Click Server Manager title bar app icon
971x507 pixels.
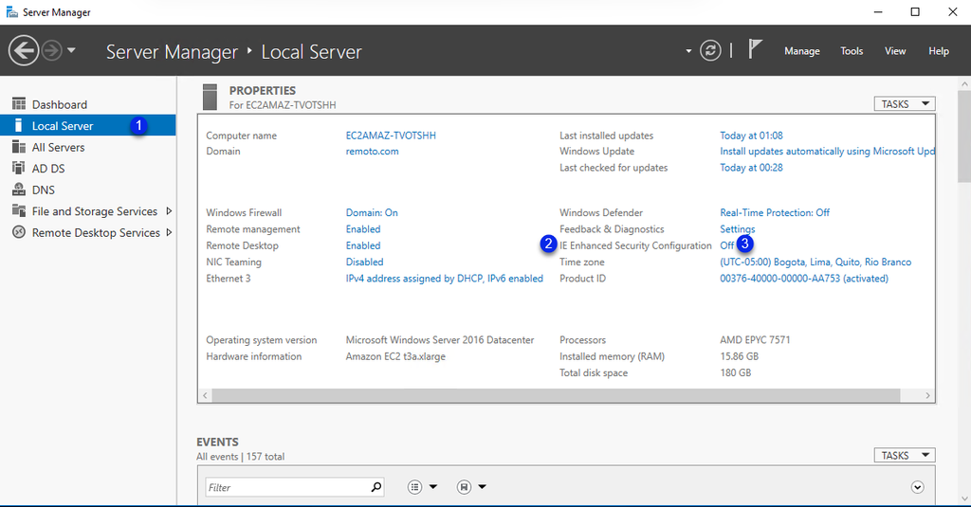coord(11,11)
